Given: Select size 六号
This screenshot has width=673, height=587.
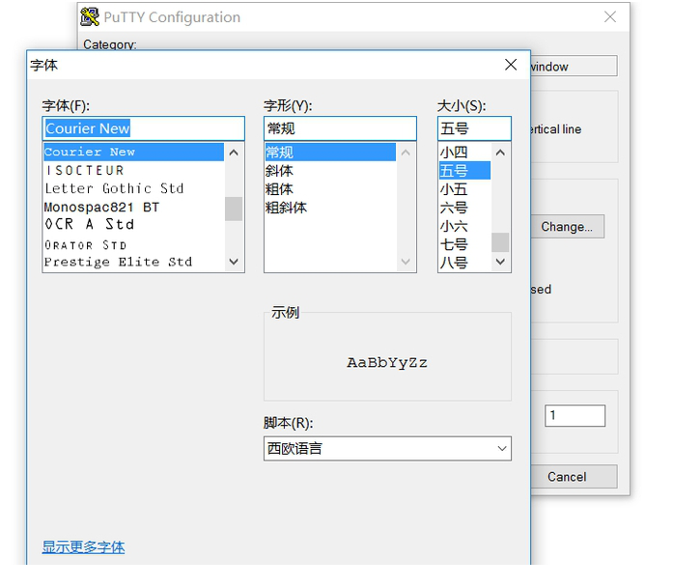Looking at the screenshot, I should (x=464, y=208).
